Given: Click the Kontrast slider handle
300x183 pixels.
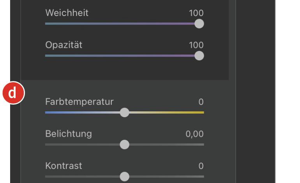Looking at the screenshot, I should pos(124,176).
